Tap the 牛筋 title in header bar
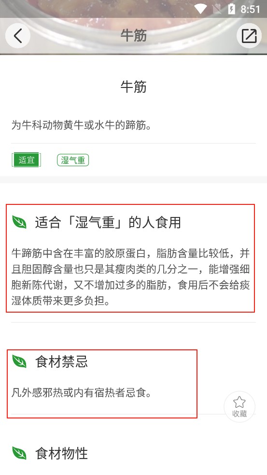Screen dimensions: 267x475 pos(133,36)
